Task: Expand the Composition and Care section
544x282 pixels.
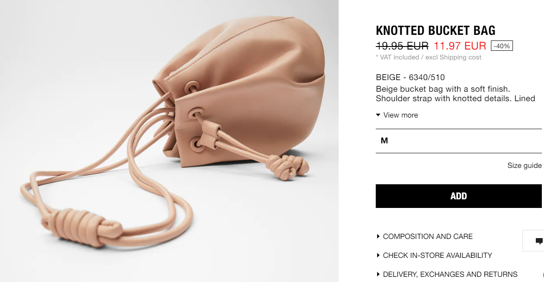Action: tap(428, 236)
